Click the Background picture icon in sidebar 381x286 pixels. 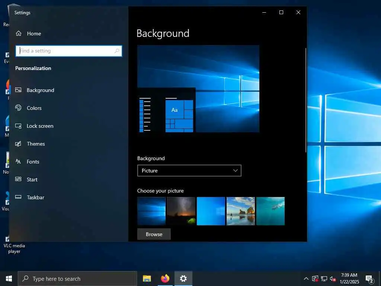point(18,90)
